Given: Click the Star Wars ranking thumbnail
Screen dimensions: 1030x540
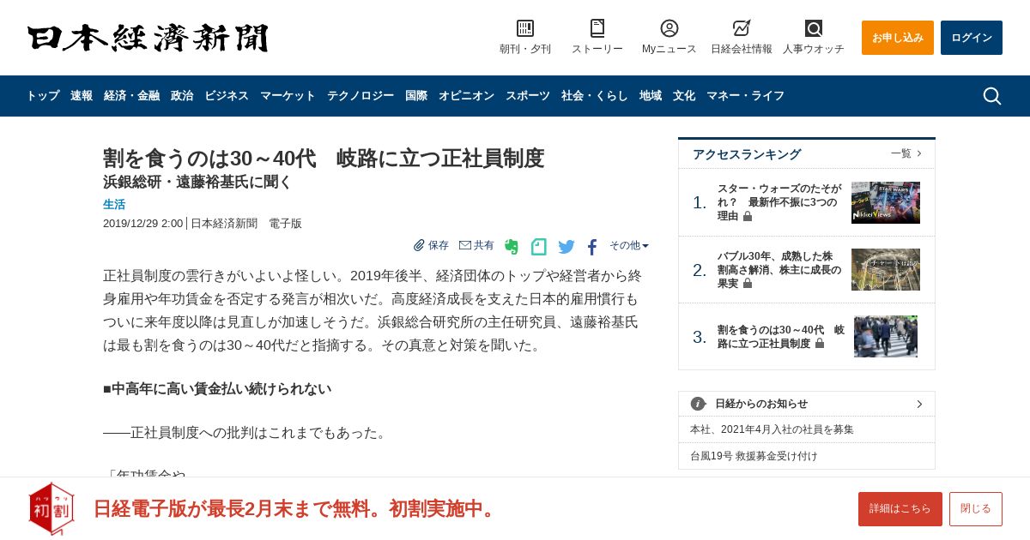Looking at the screenshot, I should pos(886,202).
